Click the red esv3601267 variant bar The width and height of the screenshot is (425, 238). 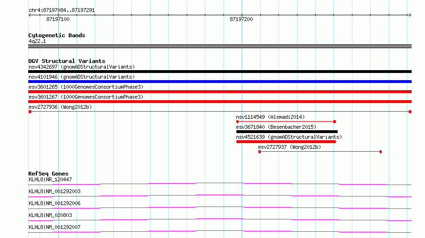[x=220, y=102]
